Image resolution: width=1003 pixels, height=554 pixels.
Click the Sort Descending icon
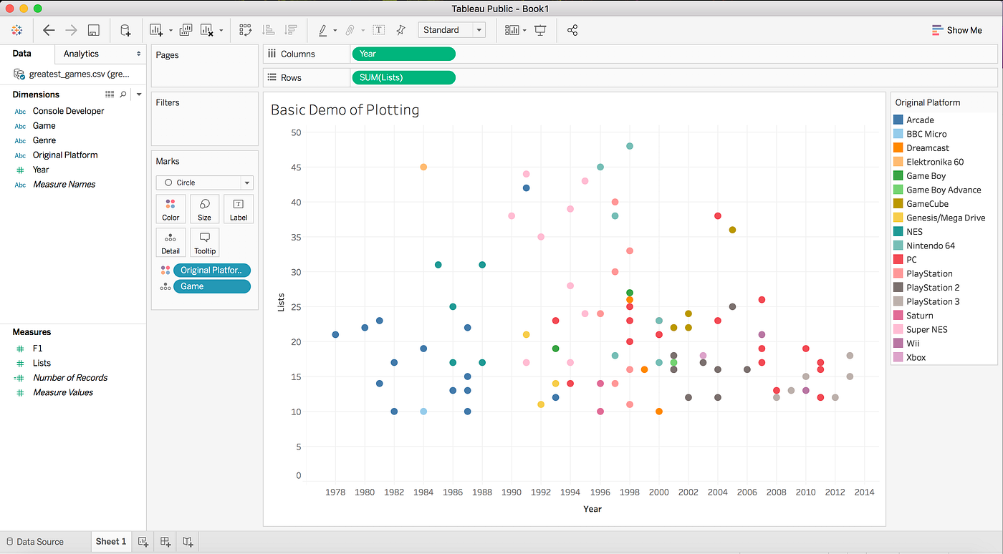point(290,30)
